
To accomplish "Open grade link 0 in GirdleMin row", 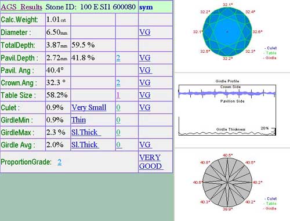I will pos(118,120).
